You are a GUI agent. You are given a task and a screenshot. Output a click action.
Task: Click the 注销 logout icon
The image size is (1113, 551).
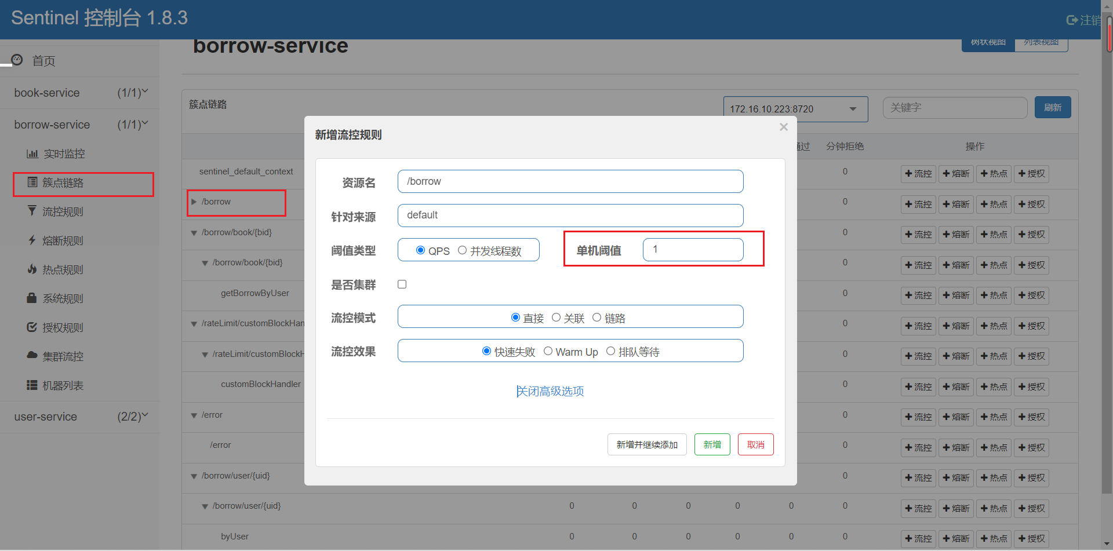1072,20
